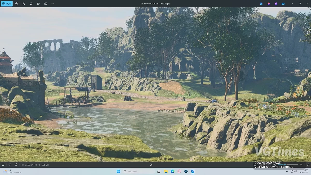Start slideshow with the play icon
This screenshot has width=311, height=175.
(x=46, y=4)
